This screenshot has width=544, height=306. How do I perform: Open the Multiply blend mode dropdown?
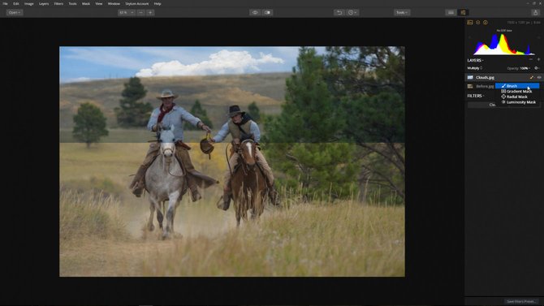[475, 68]
